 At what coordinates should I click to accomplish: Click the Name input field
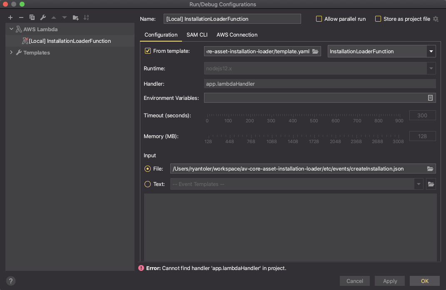232,19
